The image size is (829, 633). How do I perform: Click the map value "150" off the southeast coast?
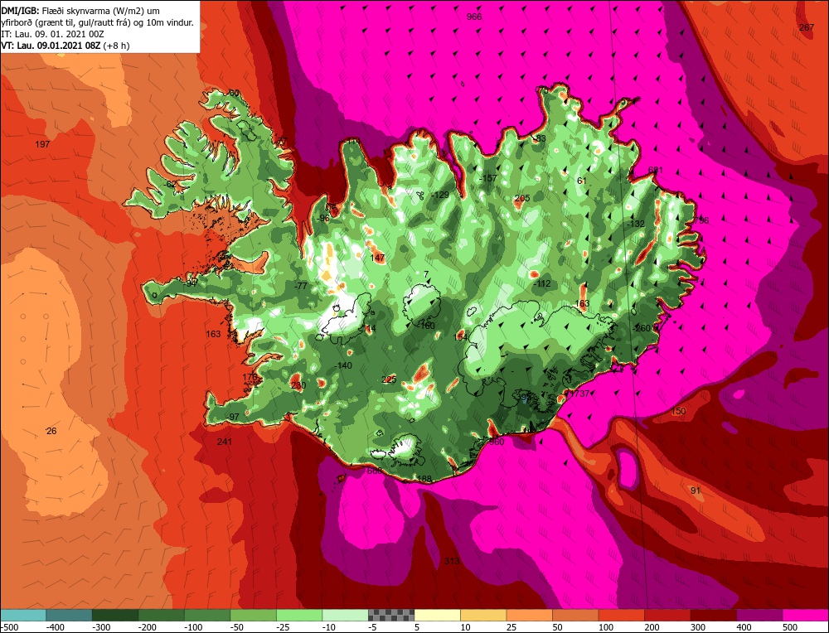[678, 411]
